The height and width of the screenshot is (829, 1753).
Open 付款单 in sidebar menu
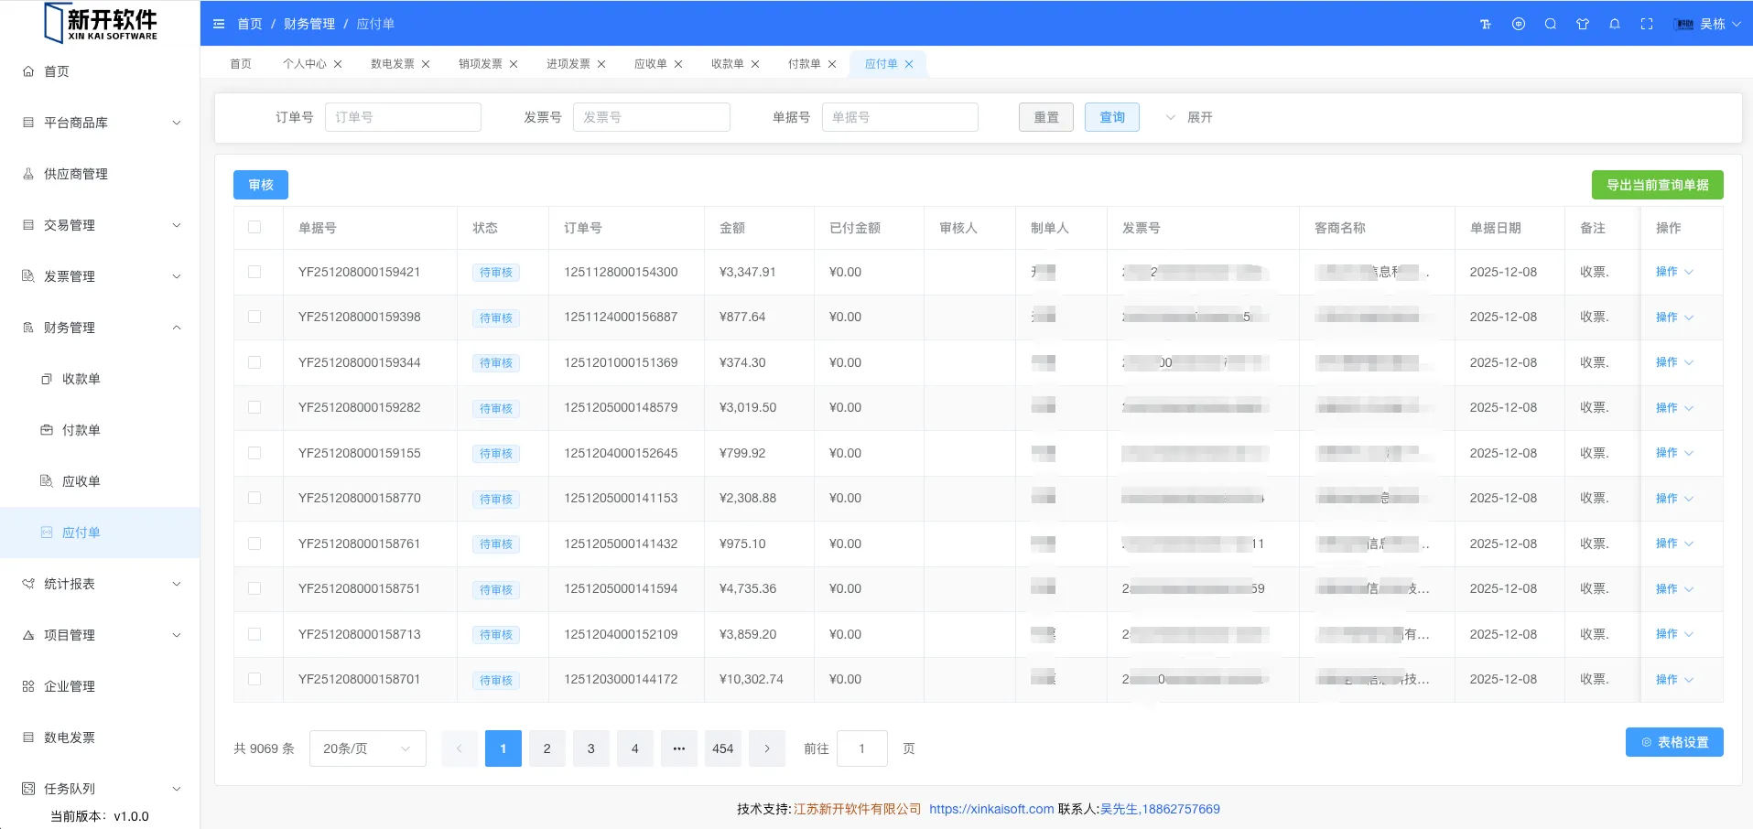pos(81,430)
